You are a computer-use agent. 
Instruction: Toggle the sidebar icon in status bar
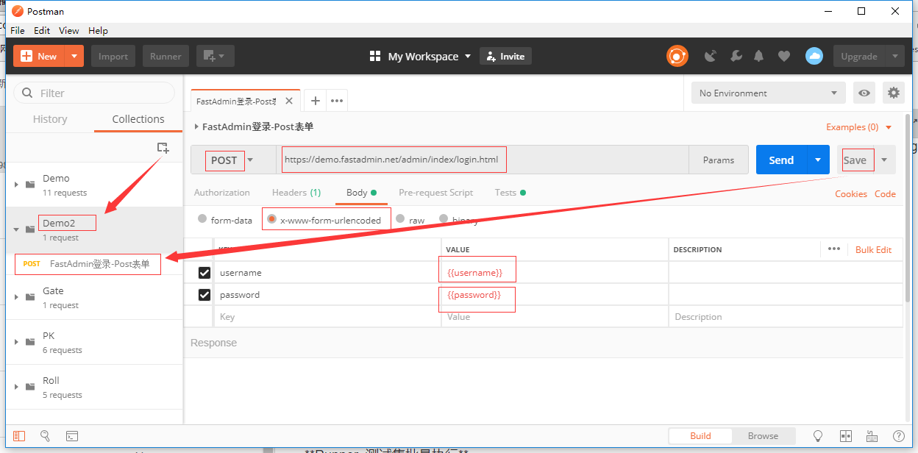coord(19,435)
